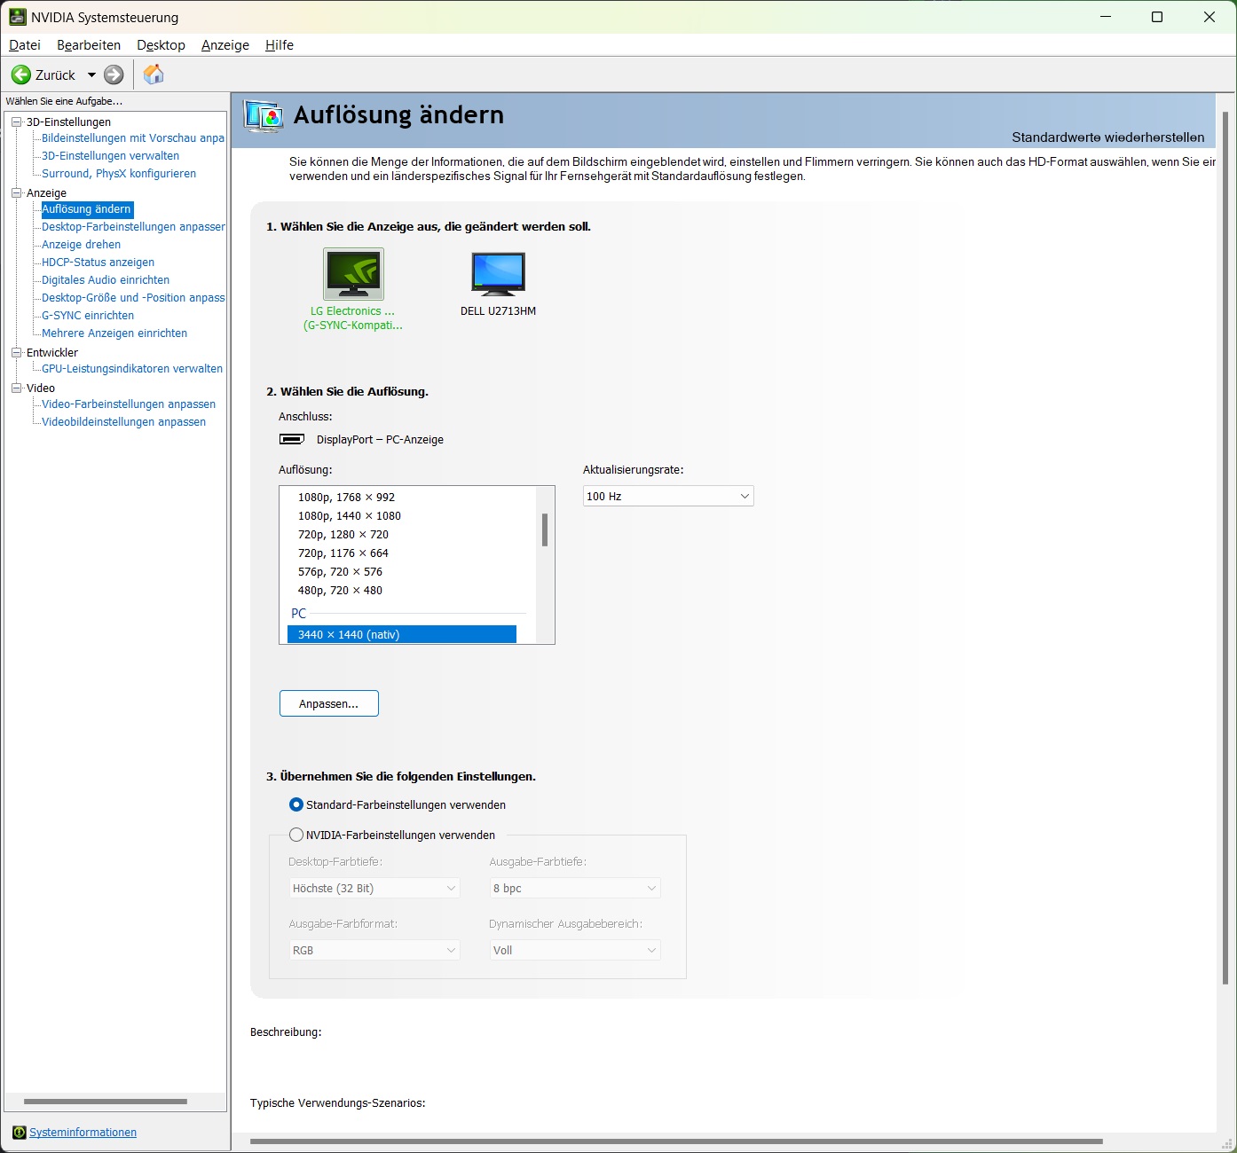Open Video-Farbeinstellungen anpassen
The height and width of the screenshot is (1153, 1237).
[129, 404]
